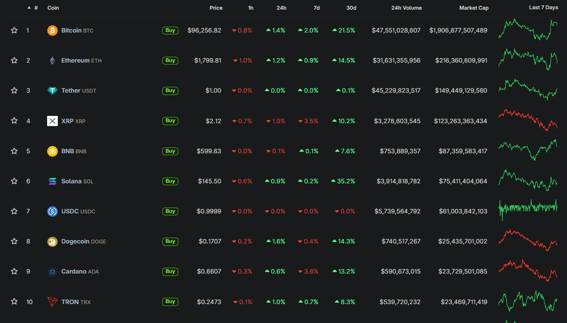The height and width of the screenshot is (323, 567).
Task: Click the 30d column header
Action: pyautogui.click(x=351, y=8)
